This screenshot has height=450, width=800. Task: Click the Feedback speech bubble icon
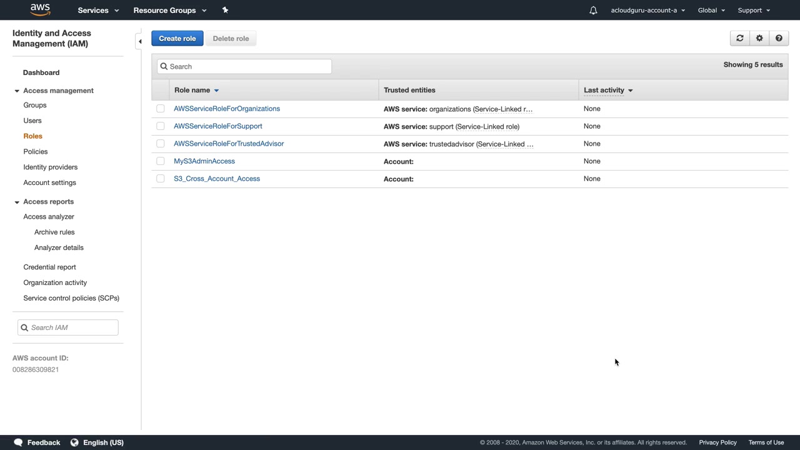(x=18, y=442)
